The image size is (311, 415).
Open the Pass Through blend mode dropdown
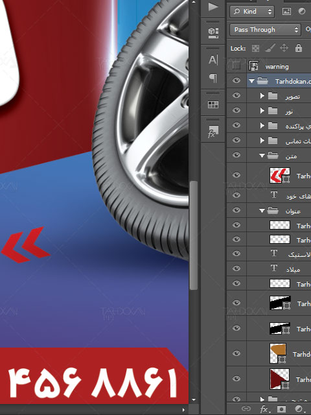tap(266, 30)
